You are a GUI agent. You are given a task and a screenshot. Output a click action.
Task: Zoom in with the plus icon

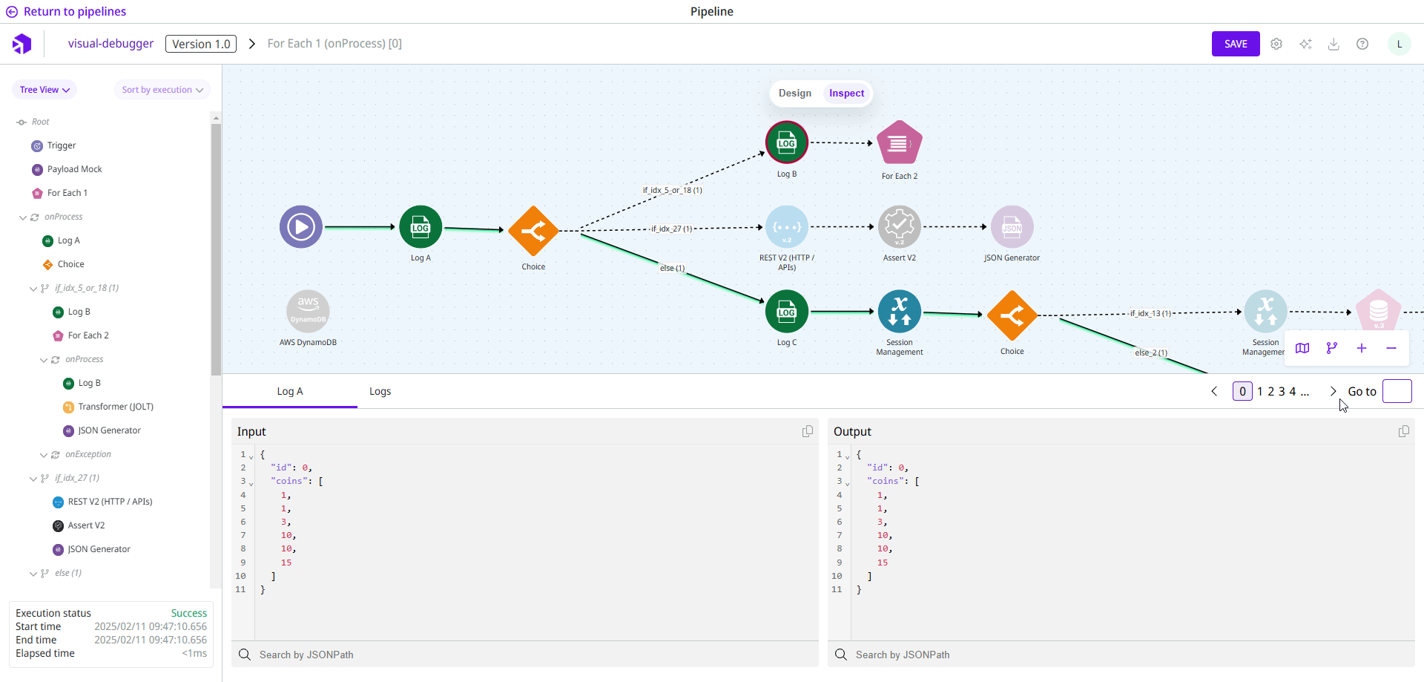click(1362, 348)
